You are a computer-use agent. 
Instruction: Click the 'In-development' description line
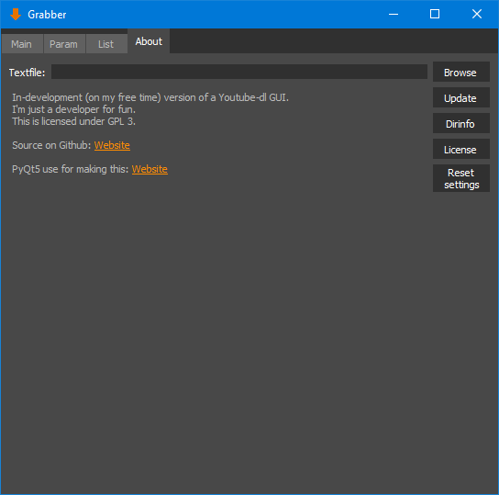tap(150, 97)
